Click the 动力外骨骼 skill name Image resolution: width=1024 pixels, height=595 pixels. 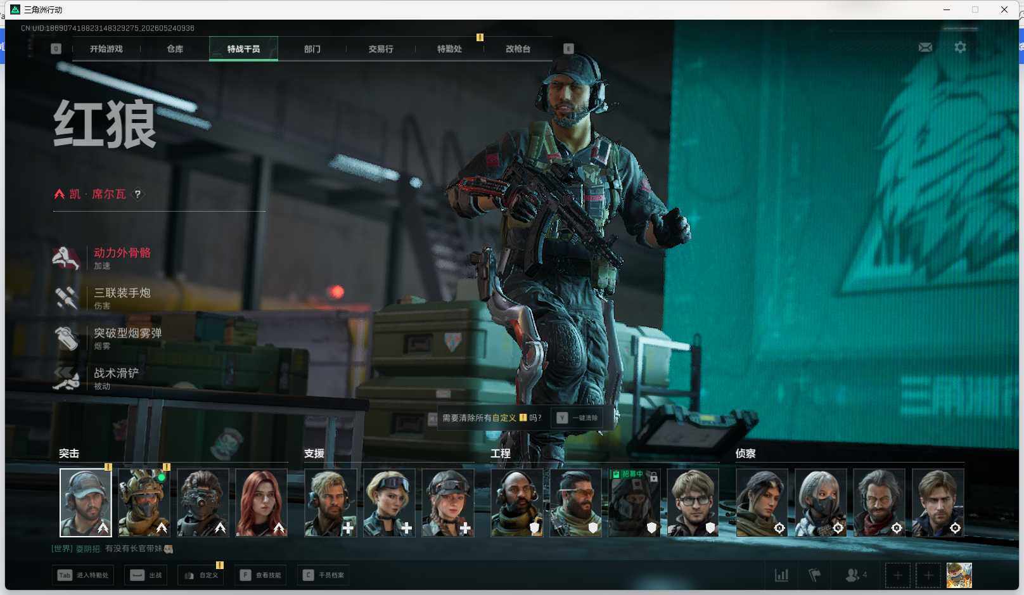pyautogui.click(x=122, y=253)
